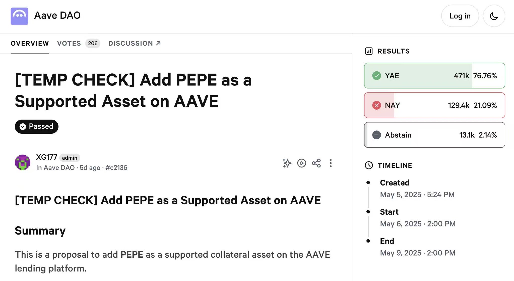This screenshot has height=281, width=514.
Task: Open the Discussion external link
Action: tap(134, 43)
